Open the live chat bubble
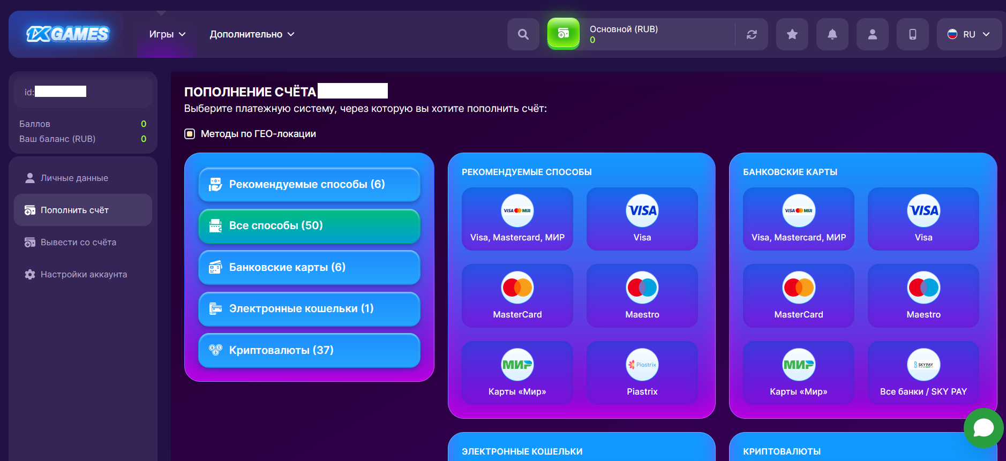This screenshot has width=1006, height=461. coord(984,428)
